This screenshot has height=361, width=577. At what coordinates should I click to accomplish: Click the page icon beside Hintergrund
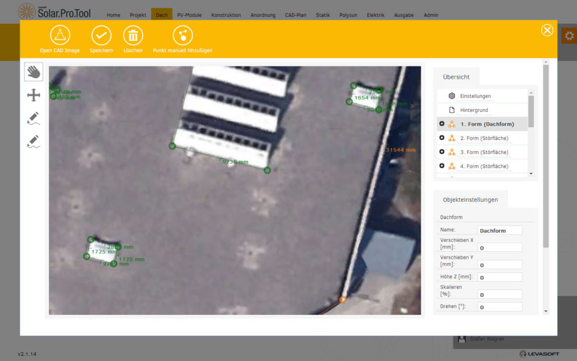coord(452,110)
